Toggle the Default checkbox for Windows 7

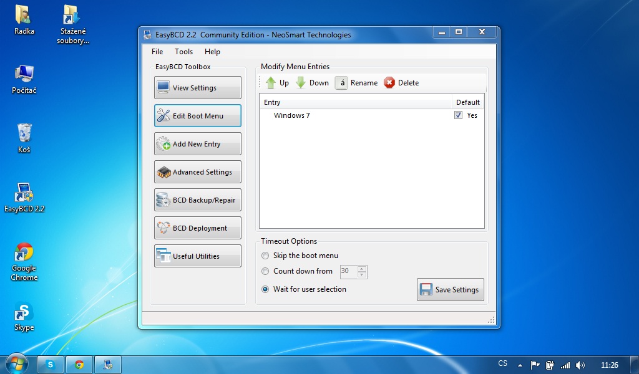(x=459, y=115)
